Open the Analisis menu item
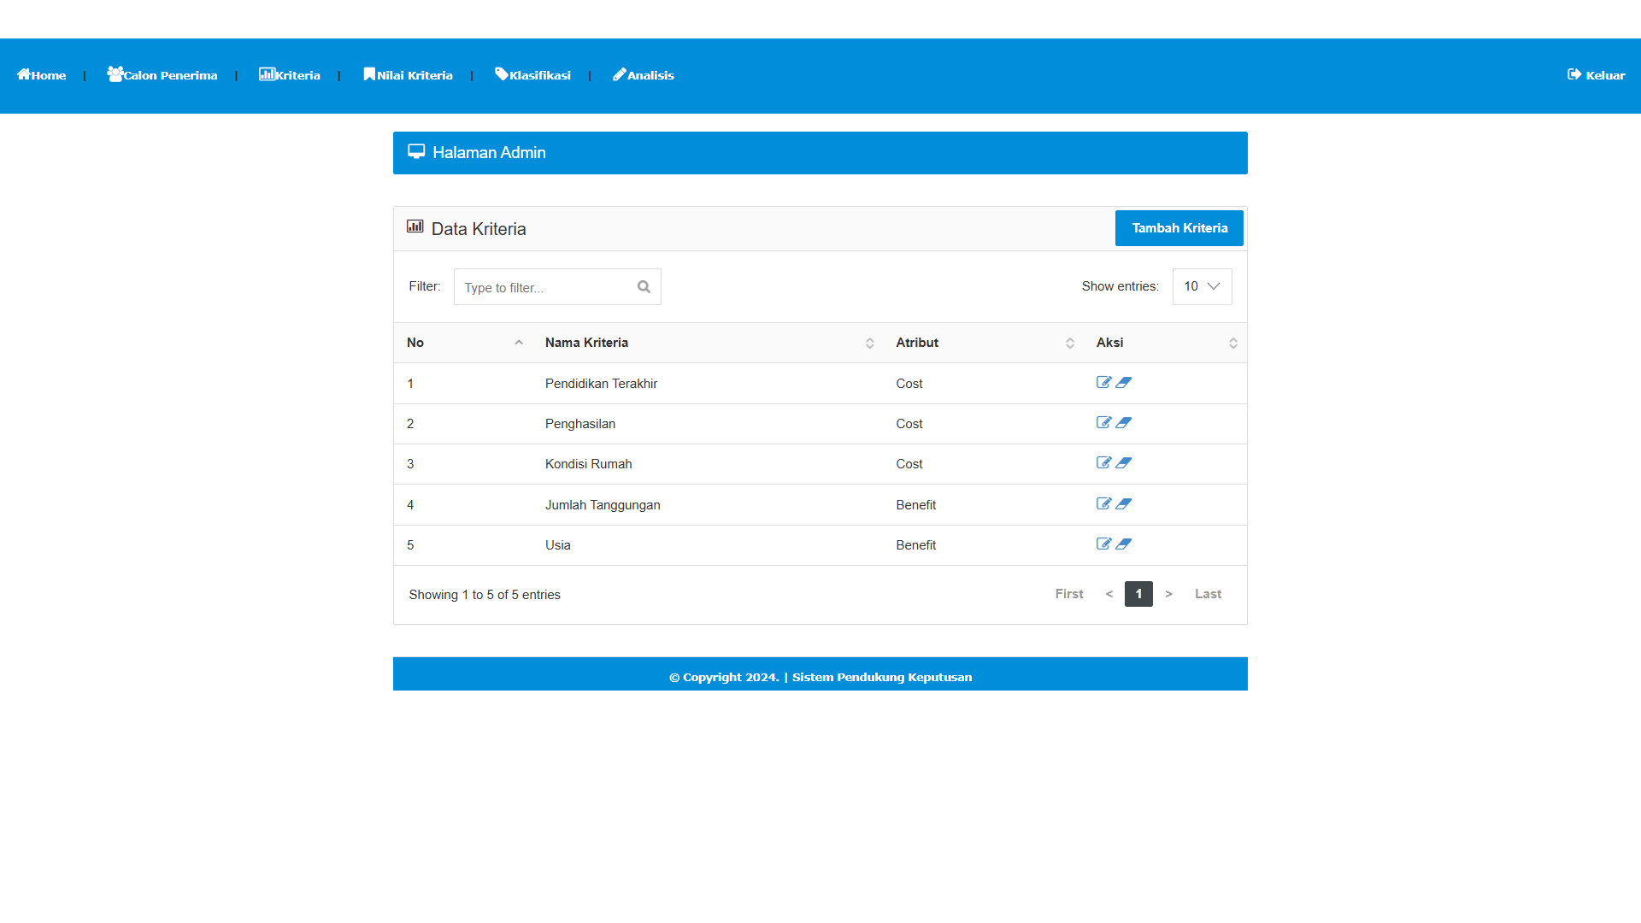Image resolution: width=1641 pixels, height=923 pixels. (644, 75)
